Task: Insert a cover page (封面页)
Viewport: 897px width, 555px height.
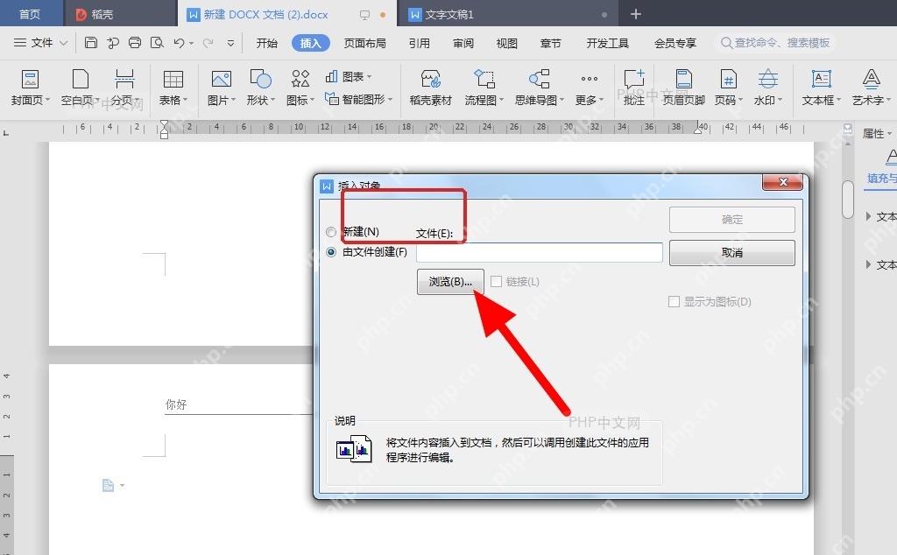Action: (31, 88)
